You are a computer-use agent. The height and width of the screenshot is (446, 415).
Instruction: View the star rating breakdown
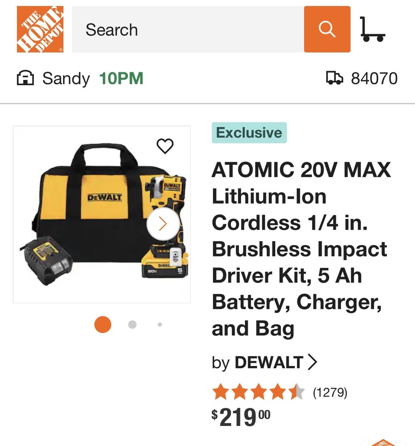258,392
